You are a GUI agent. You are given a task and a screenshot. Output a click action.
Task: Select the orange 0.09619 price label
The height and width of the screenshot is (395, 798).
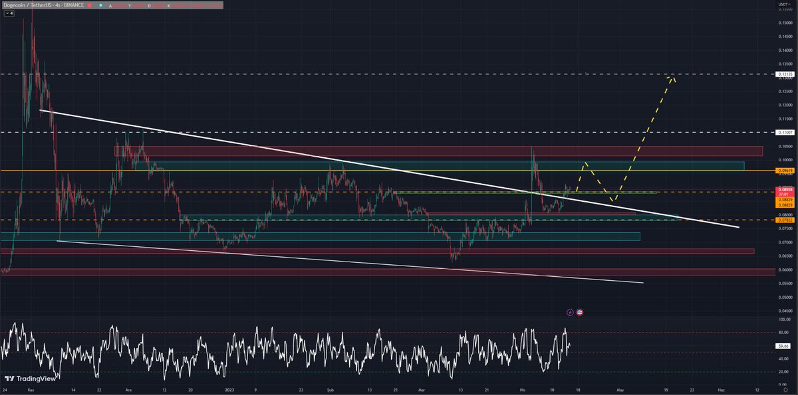click(x=785, y=171)
